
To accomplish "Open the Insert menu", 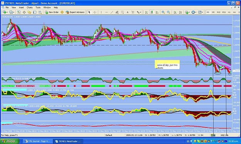I will point(21,8).
